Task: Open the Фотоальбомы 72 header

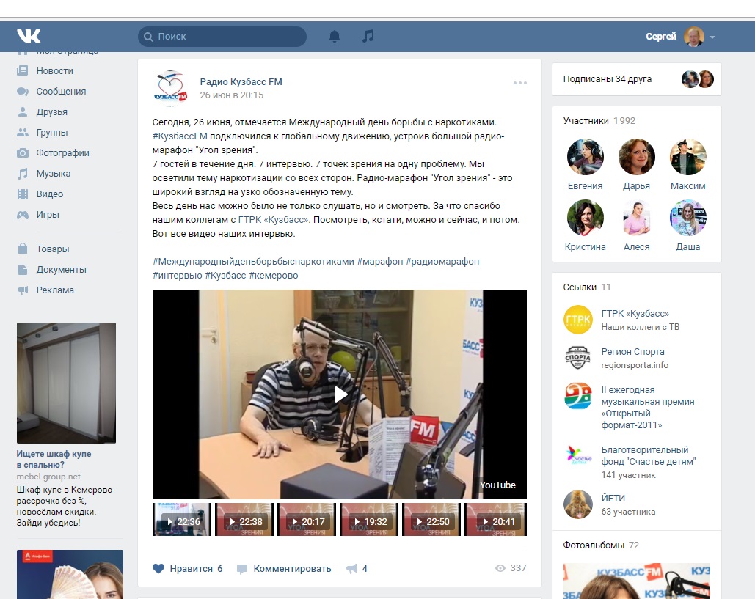Action: click(x=601, y=545)
